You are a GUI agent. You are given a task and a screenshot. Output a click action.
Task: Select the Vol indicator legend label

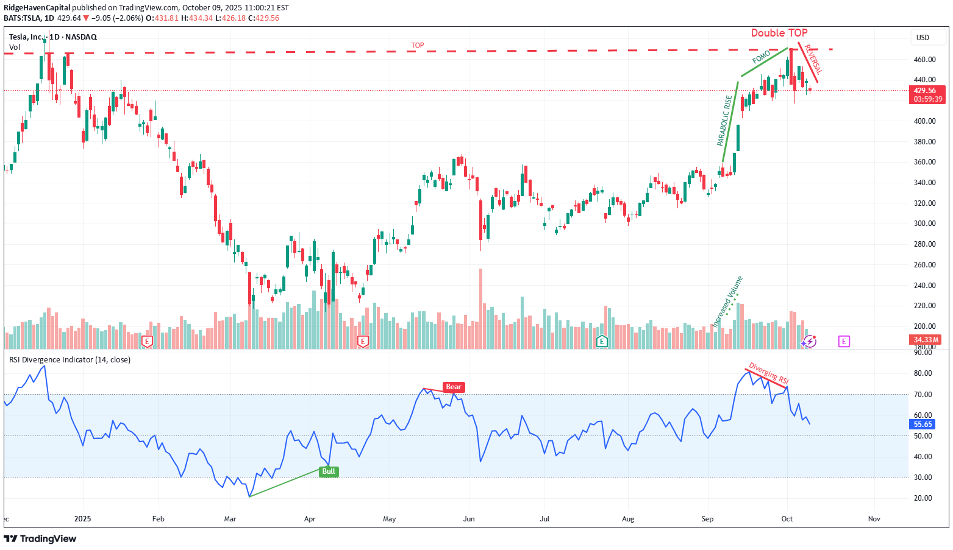pos(15,48)
